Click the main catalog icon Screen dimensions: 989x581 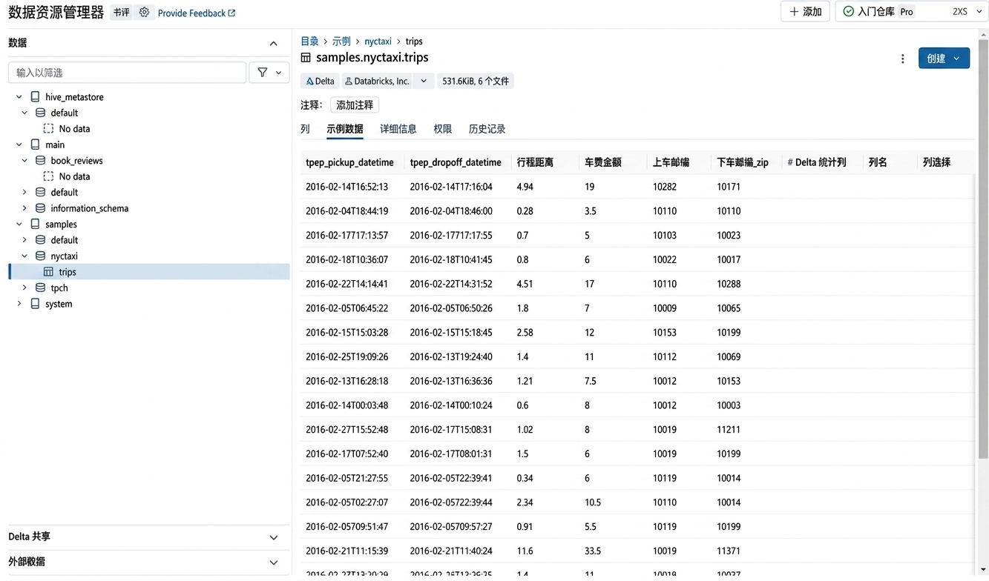[35, 145]
